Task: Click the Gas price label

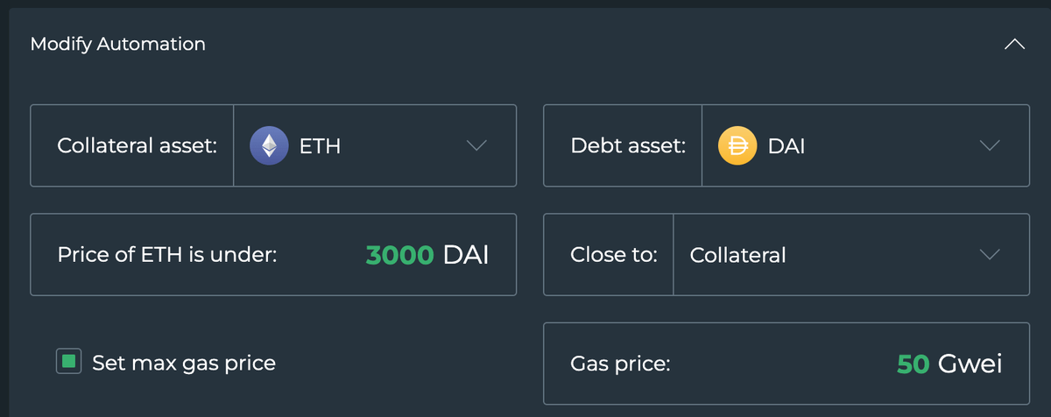Action: point(620,364)
